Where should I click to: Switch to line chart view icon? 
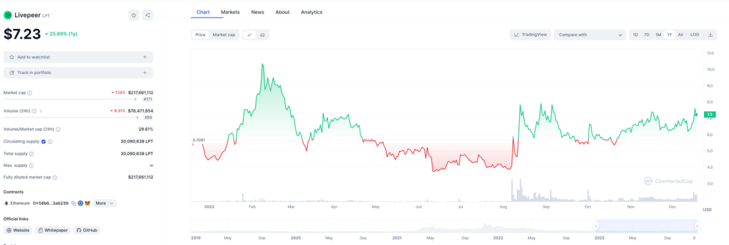250,35
